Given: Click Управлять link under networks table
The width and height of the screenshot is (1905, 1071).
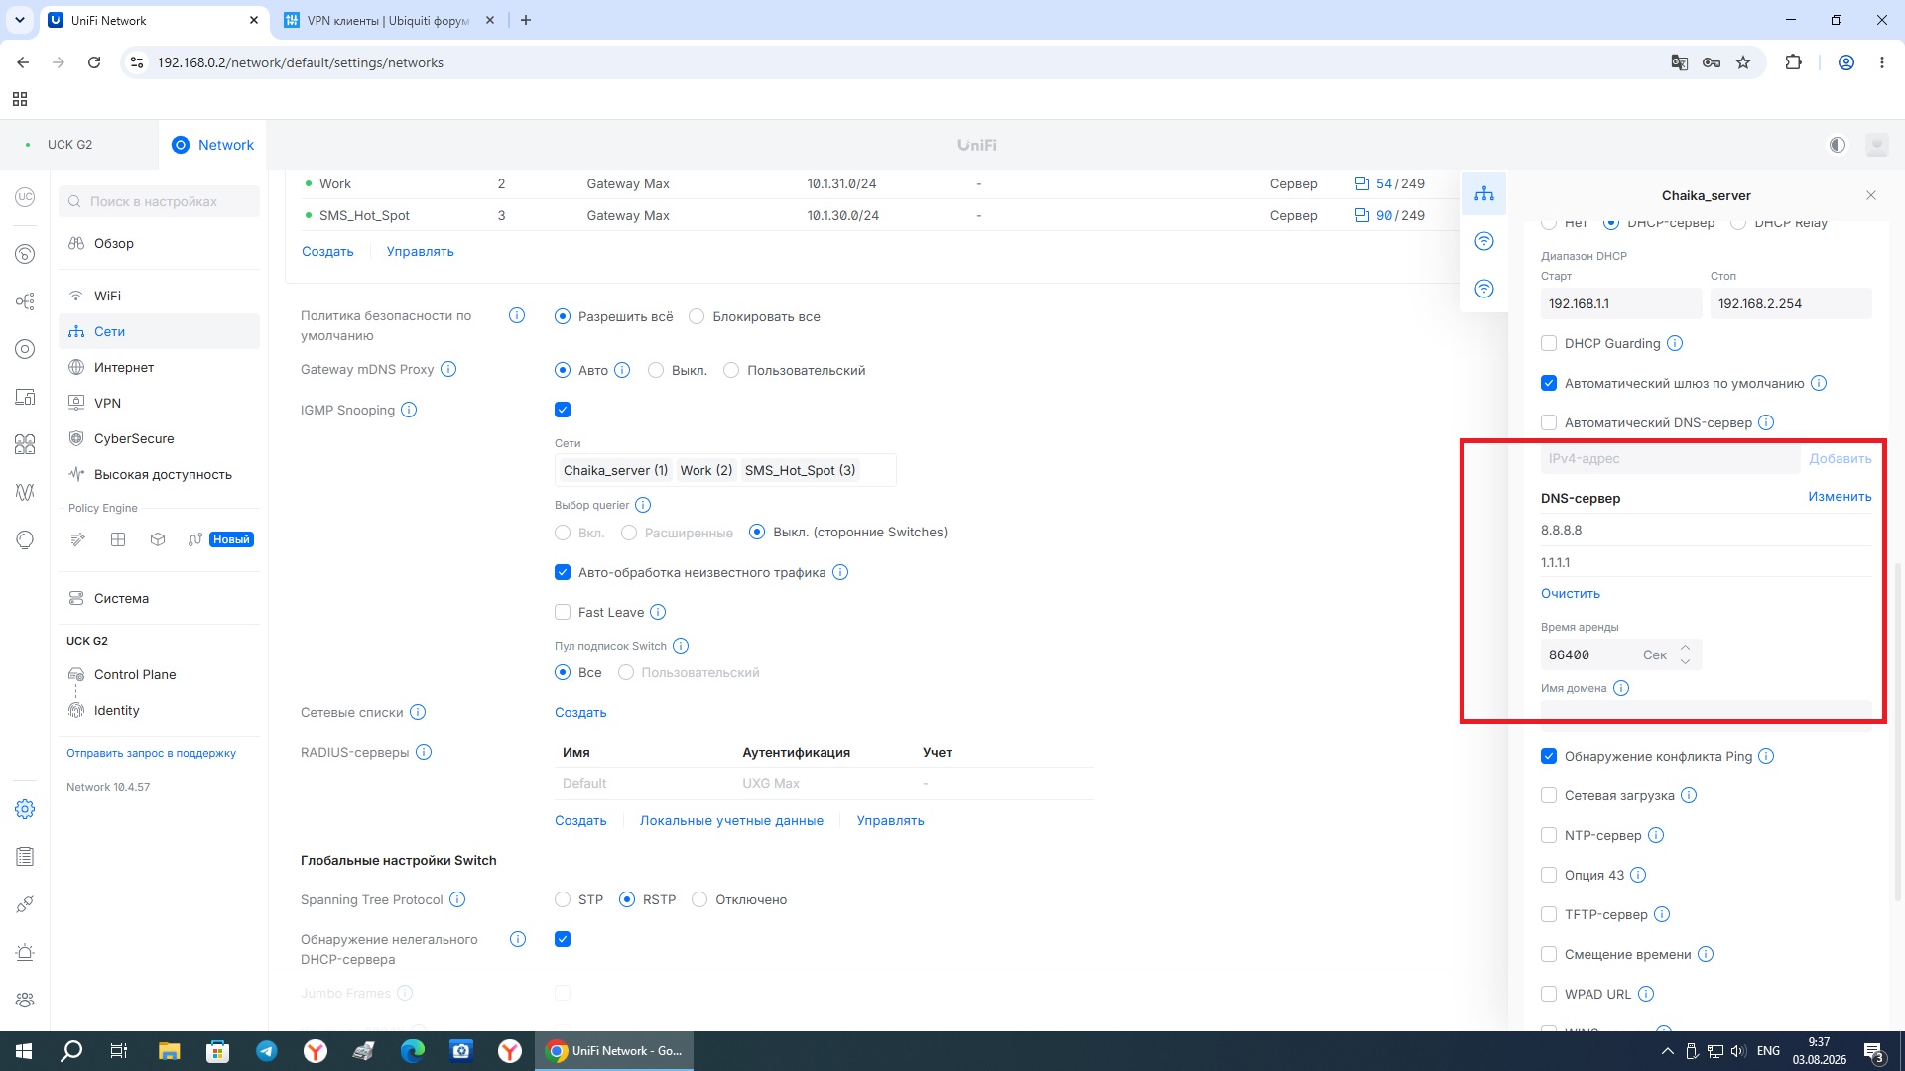Looking at the screenshot, I should [420, 251].
